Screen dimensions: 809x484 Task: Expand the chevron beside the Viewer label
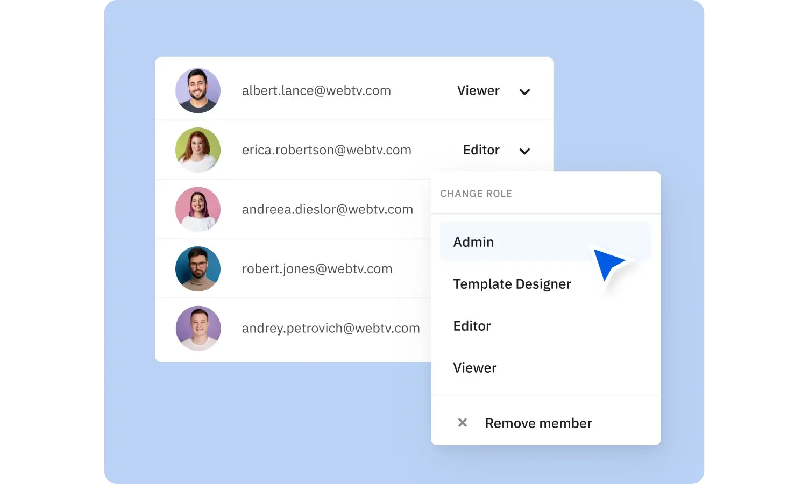[524, 91]
